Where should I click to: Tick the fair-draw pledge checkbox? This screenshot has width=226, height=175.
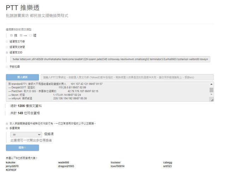[7, 124]
